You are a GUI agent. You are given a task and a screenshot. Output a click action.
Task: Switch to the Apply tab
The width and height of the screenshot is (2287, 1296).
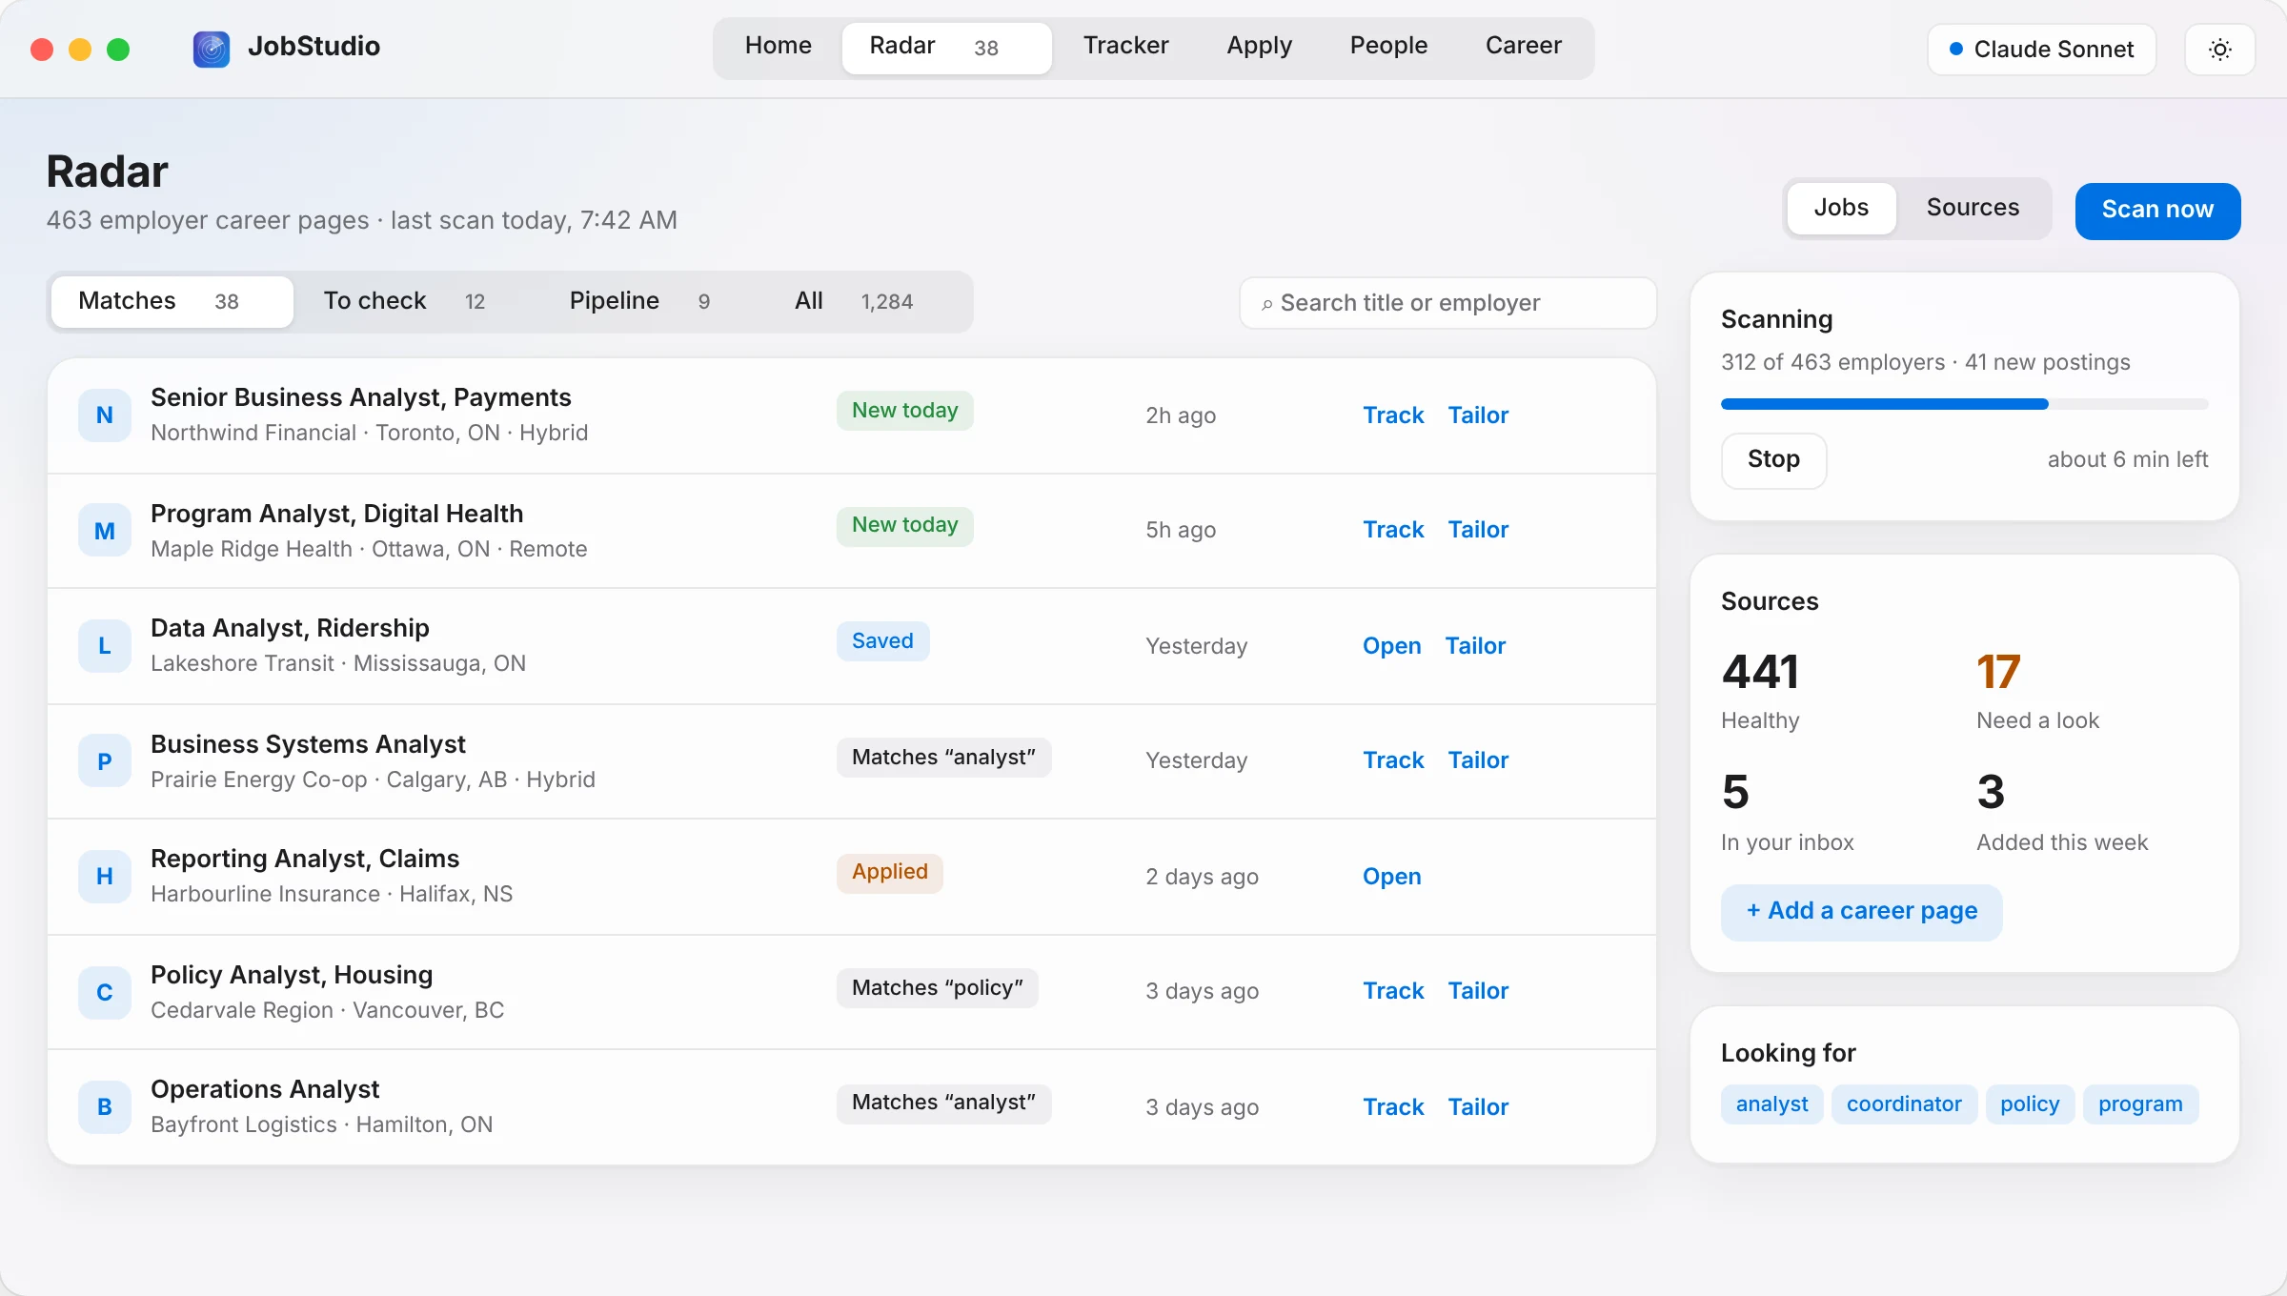coord(1259,46)
